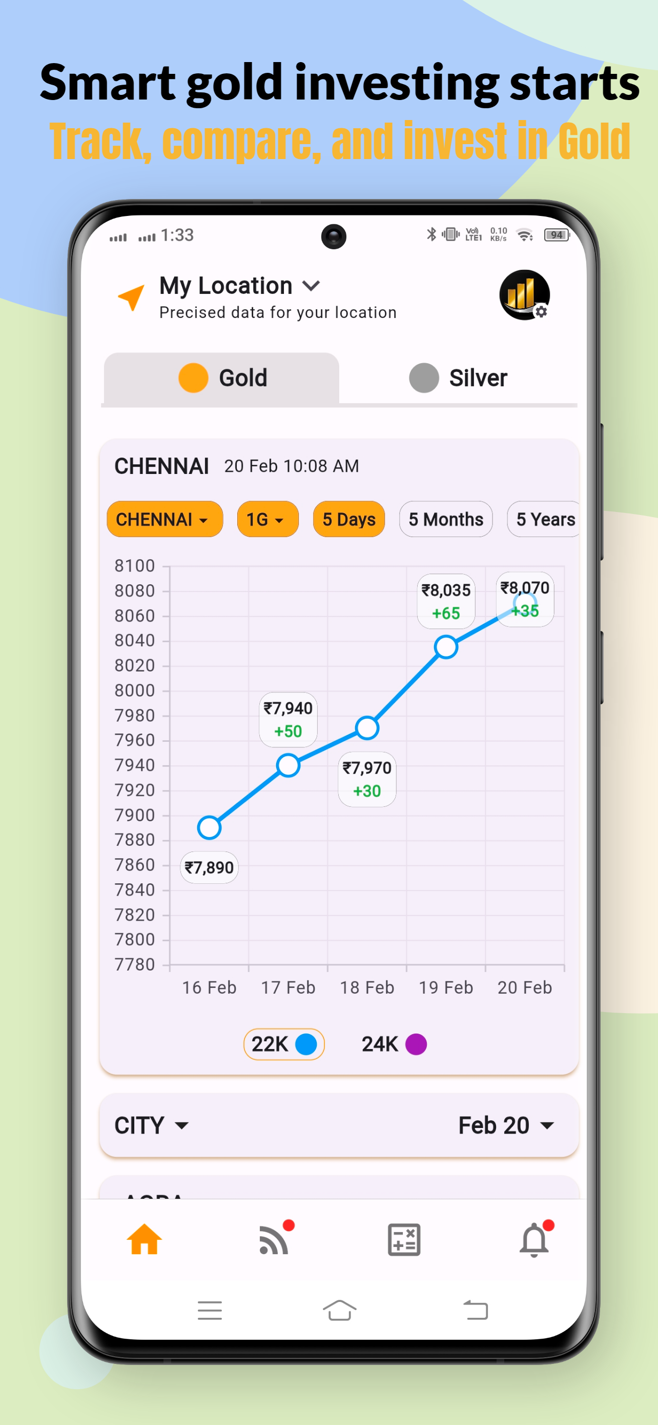Tap the purple 24K color dot

pos(416,1044)
